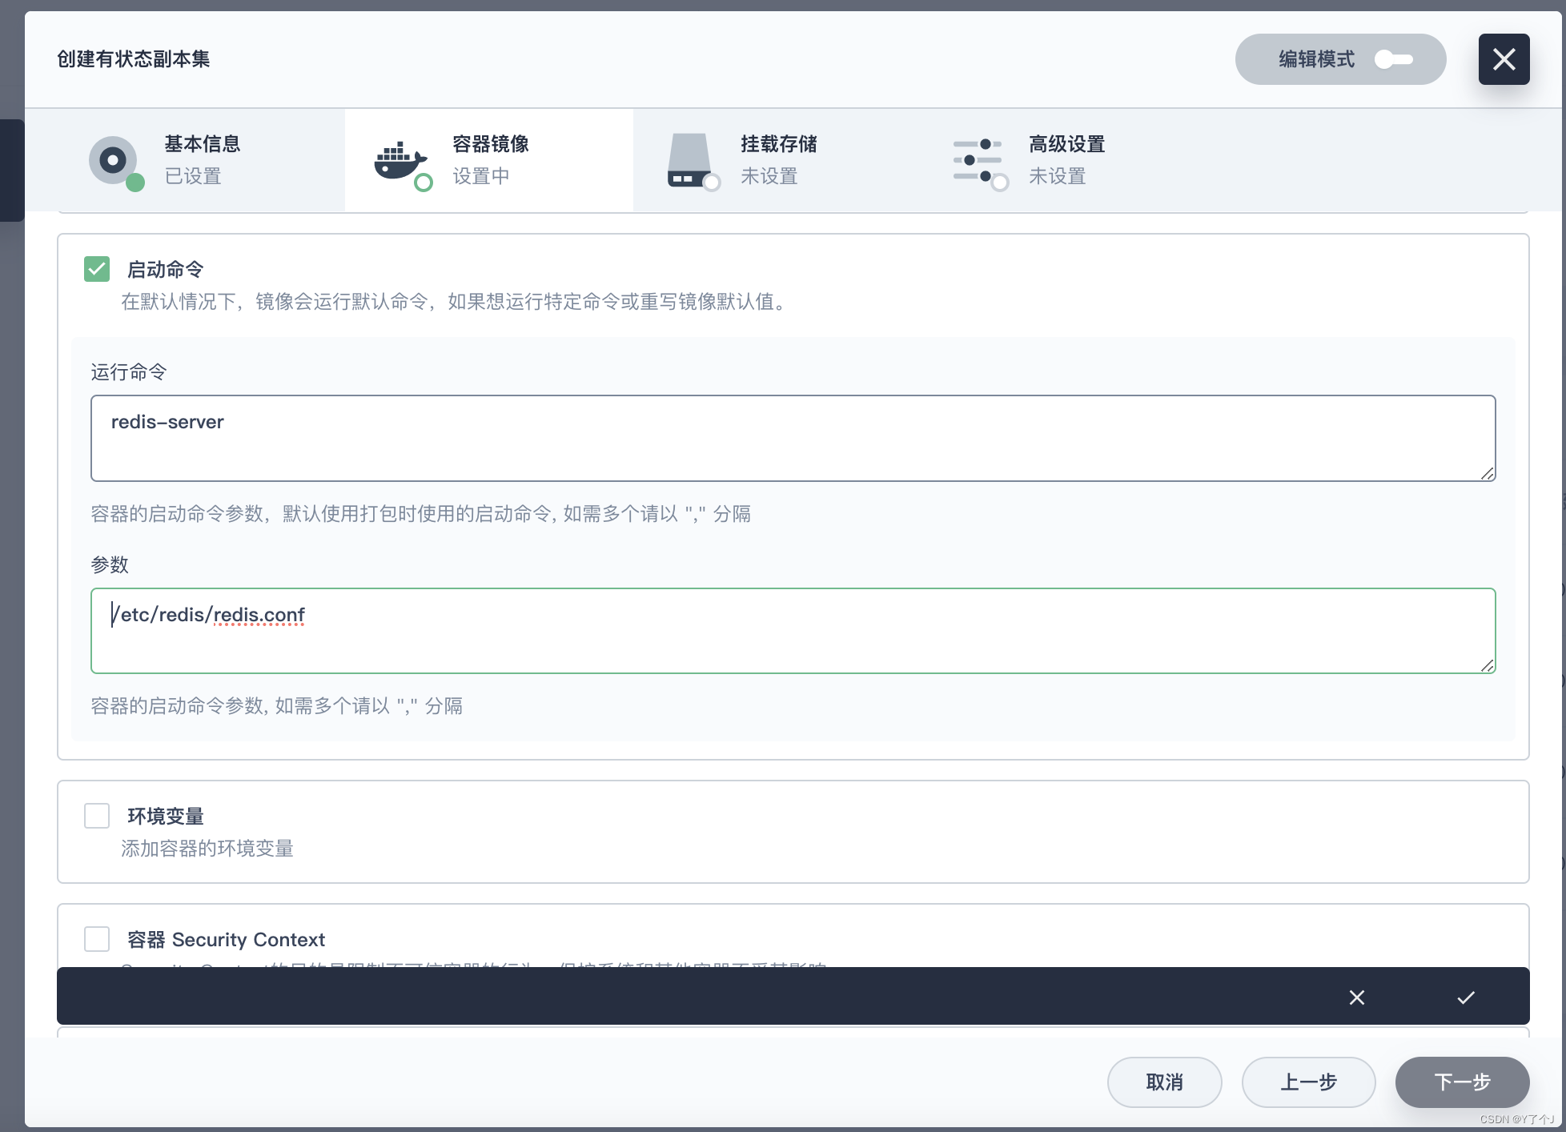Viewport: 1566px width, 1132px height.
Task: Open the 基本信息 step tab
Action: (185, 160)
